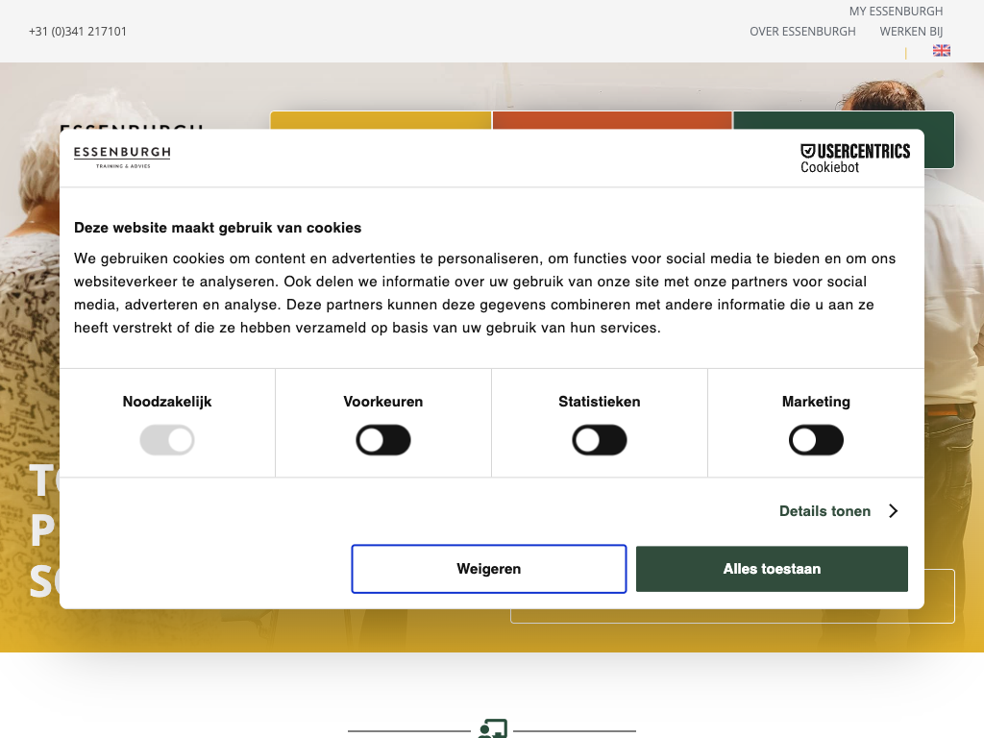
Task: Accept all cookies with Alles toestaan
Action: point(772,569)
